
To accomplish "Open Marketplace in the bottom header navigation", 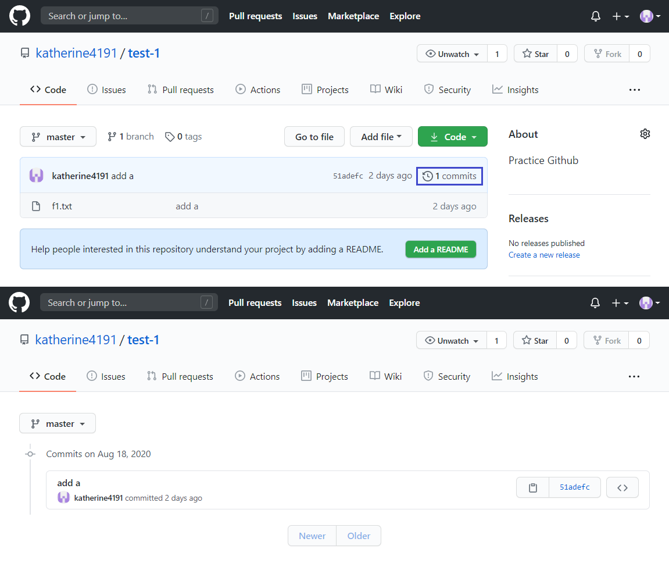I will click(x=353, y=303).
